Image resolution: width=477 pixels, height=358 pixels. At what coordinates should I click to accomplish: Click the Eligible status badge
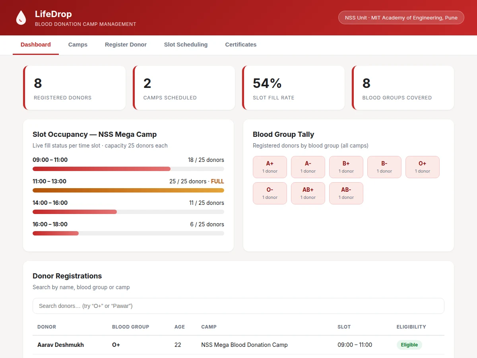(409, 345)
